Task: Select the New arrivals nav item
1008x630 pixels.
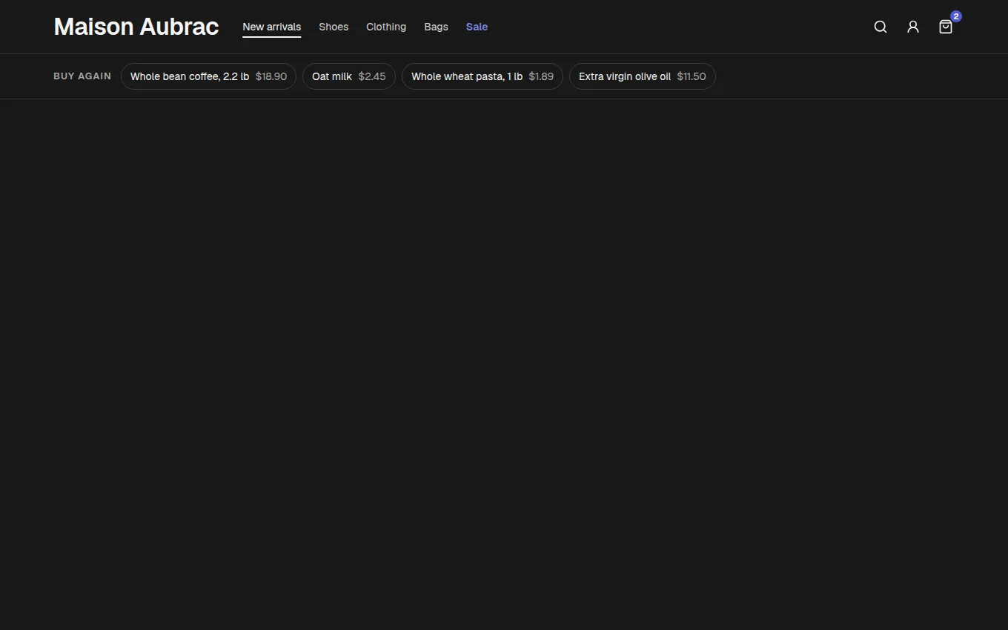Action: pos(272,27)
